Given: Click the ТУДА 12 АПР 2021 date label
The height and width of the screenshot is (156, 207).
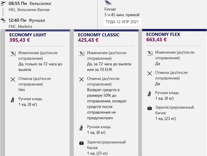Looking at the screenshot, I should (122, 22).
